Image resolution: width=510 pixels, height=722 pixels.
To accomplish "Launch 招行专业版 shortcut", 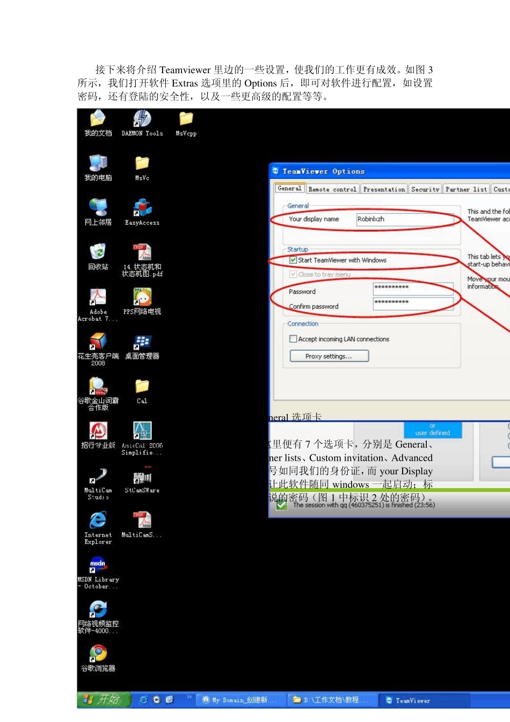I will tap(98, 435).
